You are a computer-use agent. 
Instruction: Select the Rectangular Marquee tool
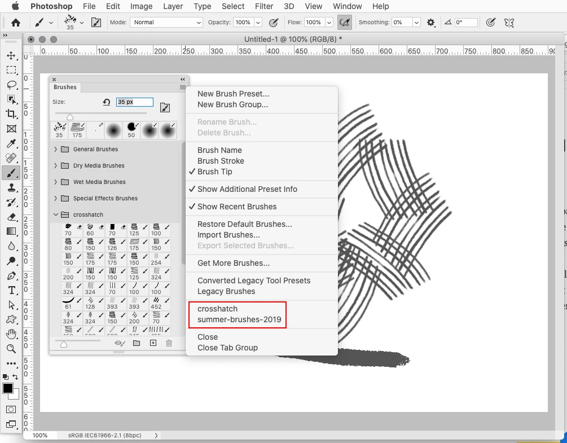point(11,70)
